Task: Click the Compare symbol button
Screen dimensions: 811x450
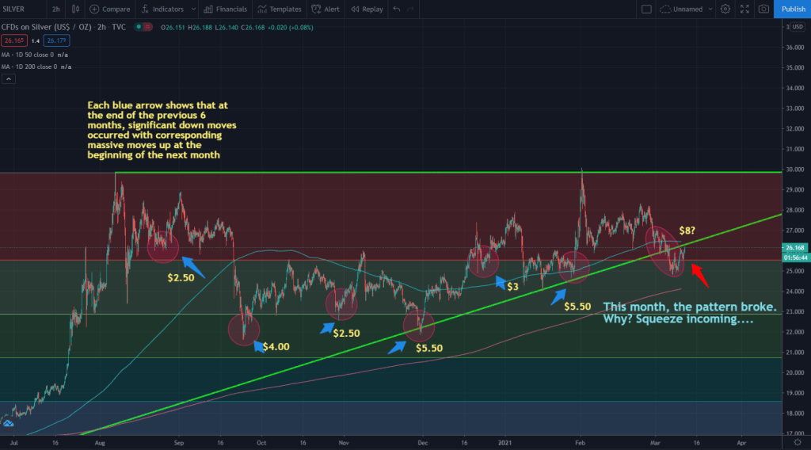Action: coord(110,10)
